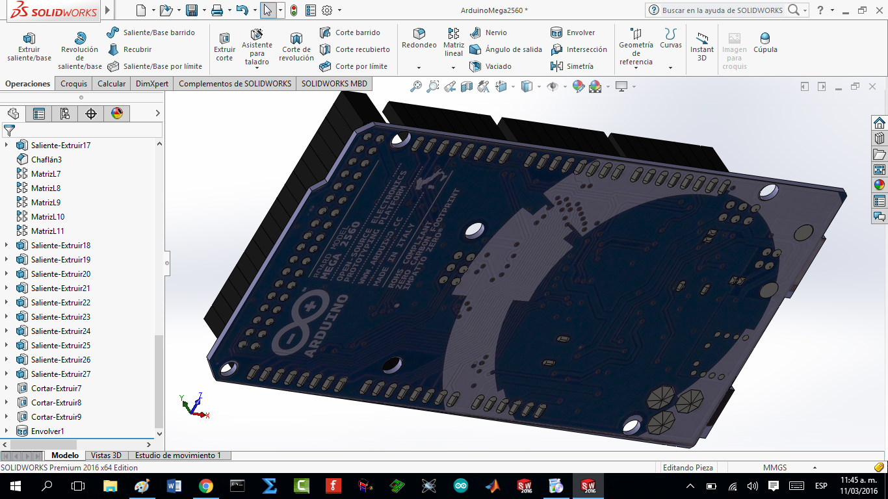Image resolution: width=888 pixels, height=499 pixels.
Task: Select Corte recubierto tool
Action: (x=355, y=49)
